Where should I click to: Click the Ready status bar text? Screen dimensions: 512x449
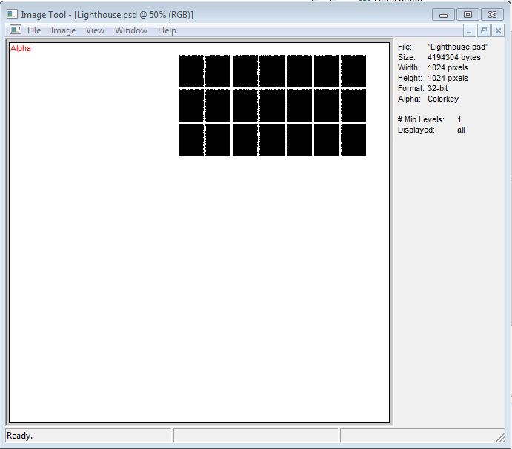pos(19,436)
